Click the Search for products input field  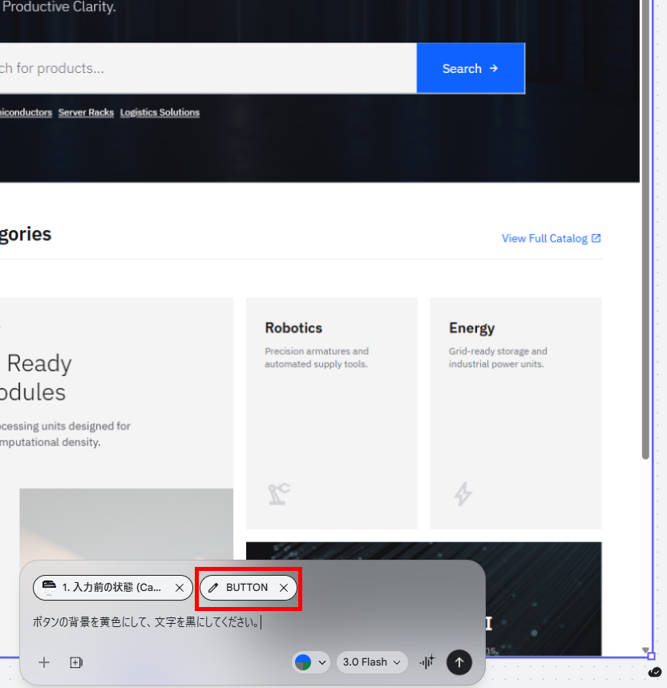207,68
